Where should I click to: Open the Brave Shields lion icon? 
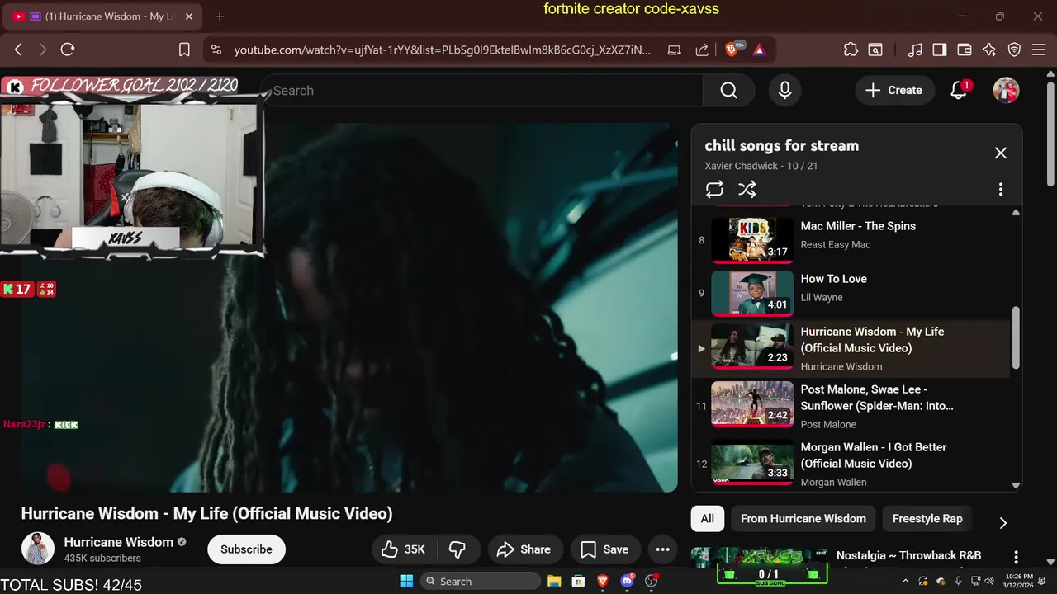(x=732, y=49)
